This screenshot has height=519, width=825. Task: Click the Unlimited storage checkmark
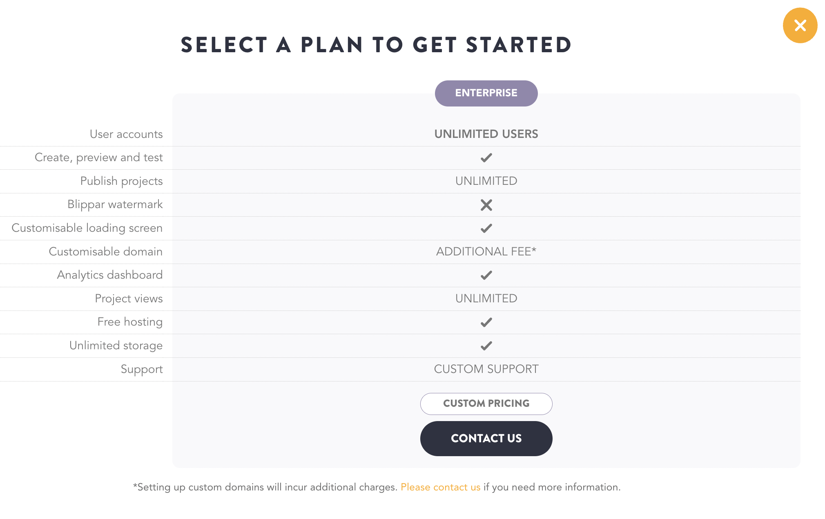(486, 346)
